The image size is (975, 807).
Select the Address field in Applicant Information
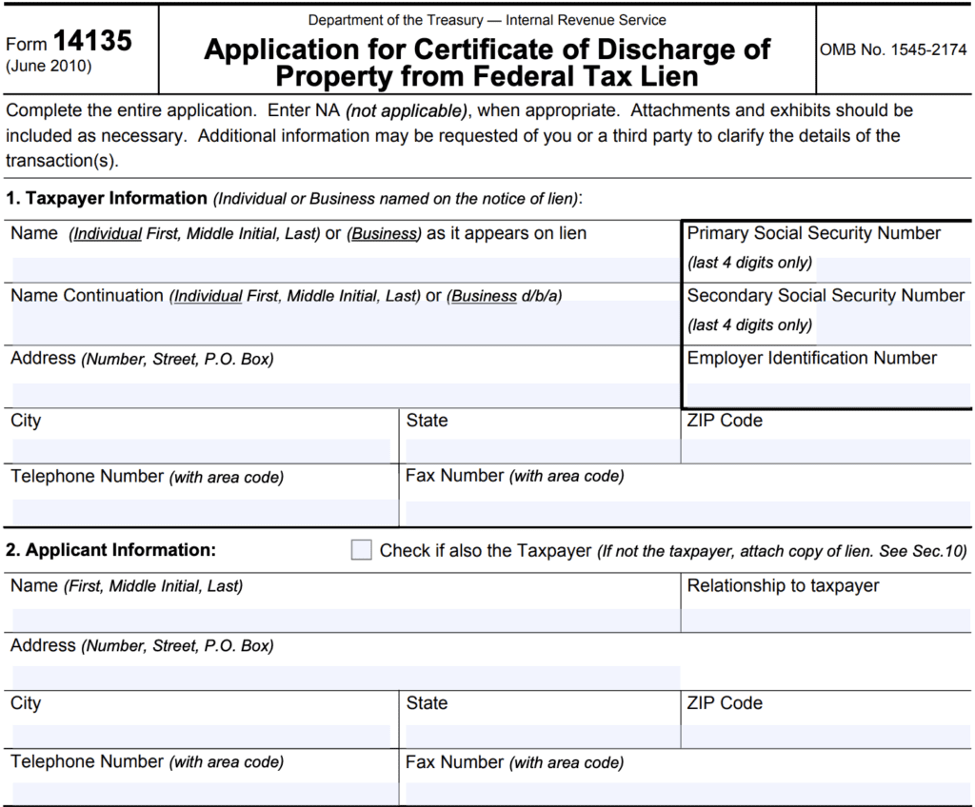point(345,677)
